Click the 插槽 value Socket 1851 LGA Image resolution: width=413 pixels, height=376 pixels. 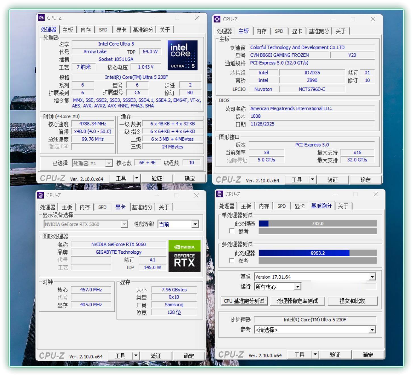click(116, 59)
